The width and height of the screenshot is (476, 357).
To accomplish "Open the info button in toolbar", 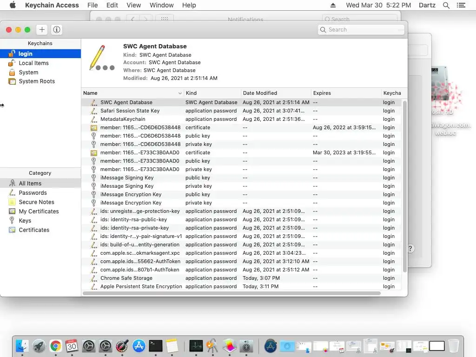I will pyautogui.click(x=56, y=29).
